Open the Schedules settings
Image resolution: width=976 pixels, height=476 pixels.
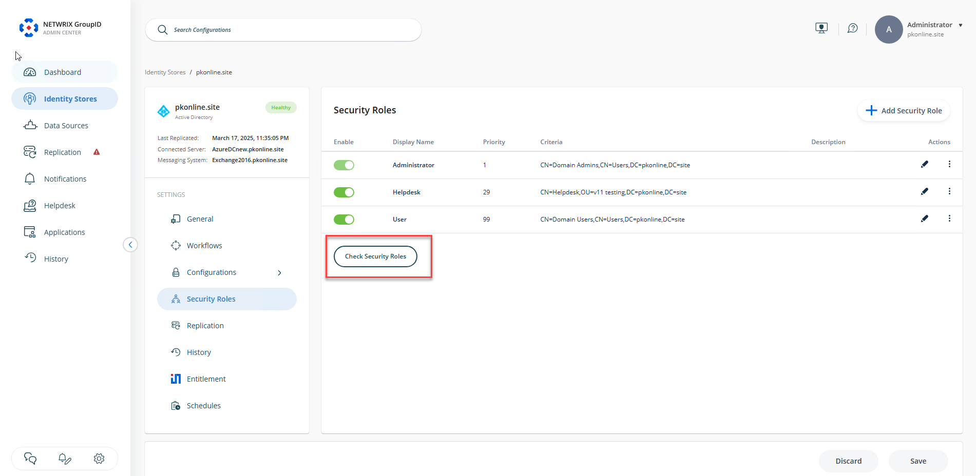(203, 405)
